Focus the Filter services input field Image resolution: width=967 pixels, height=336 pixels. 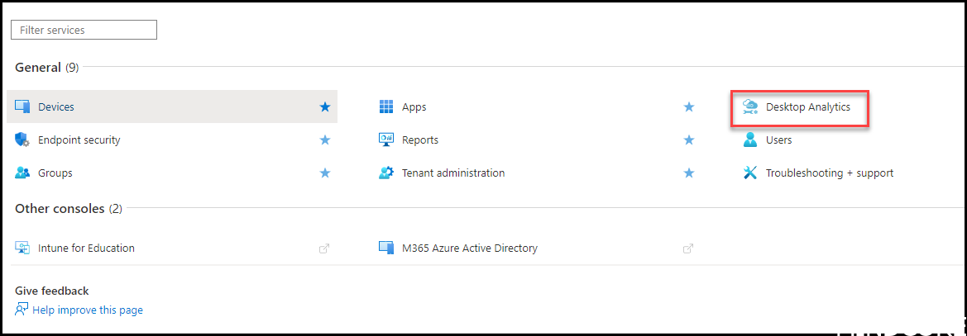click(x=84, y=30)
